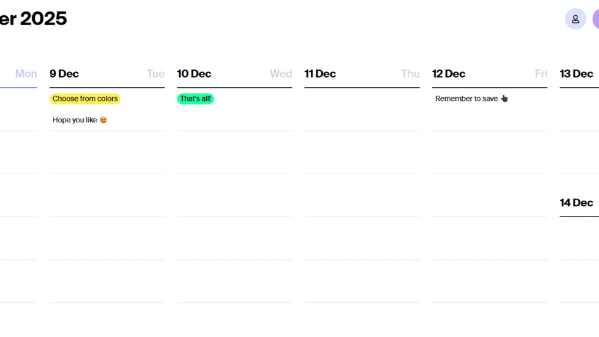Screen dimensions: 599x337
Task: Click first empty task row under 14 Dec
Action: (x=579, y=227)
